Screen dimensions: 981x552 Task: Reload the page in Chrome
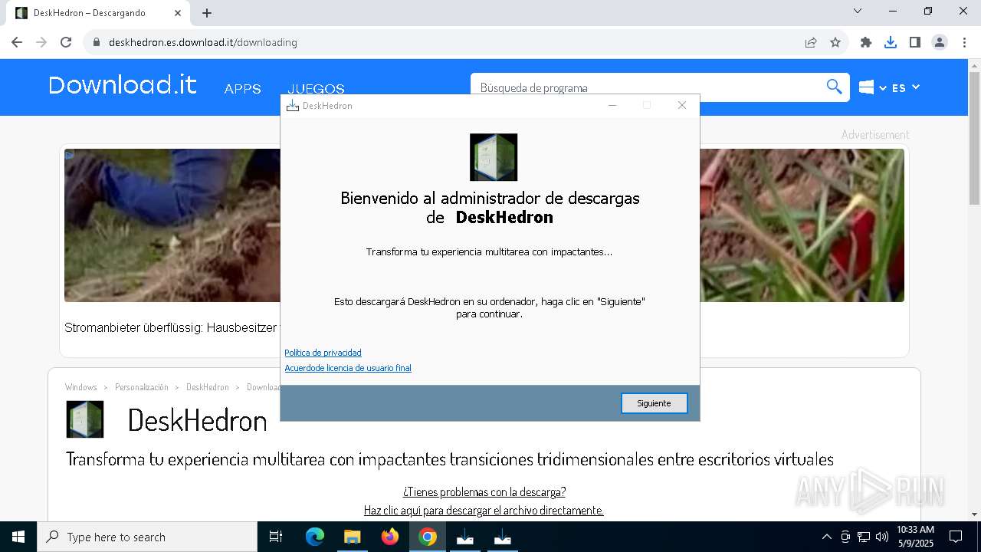66,42
